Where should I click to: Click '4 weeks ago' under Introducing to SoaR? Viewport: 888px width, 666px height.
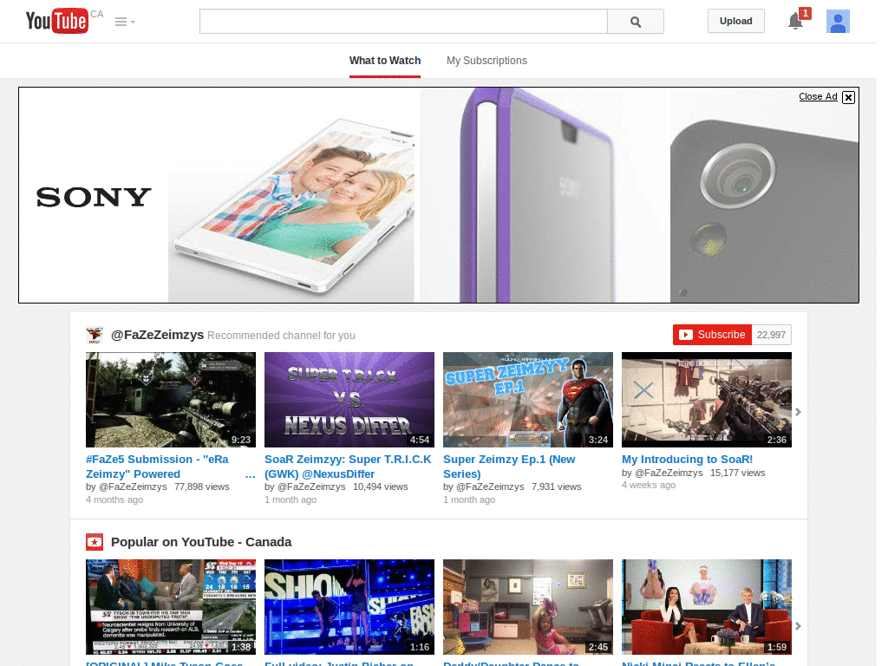(x=649, y=485)
